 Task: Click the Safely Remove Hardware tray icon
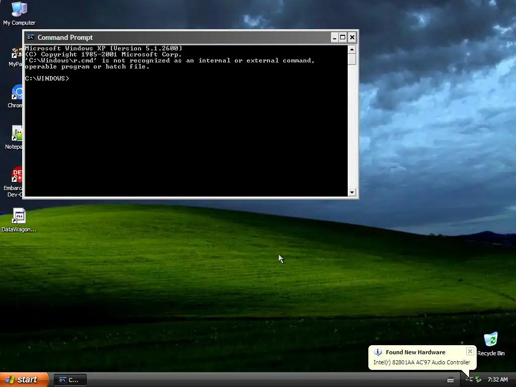click(478, 379)
